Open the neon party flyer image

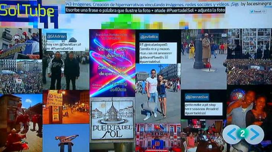tap(112, 63)
